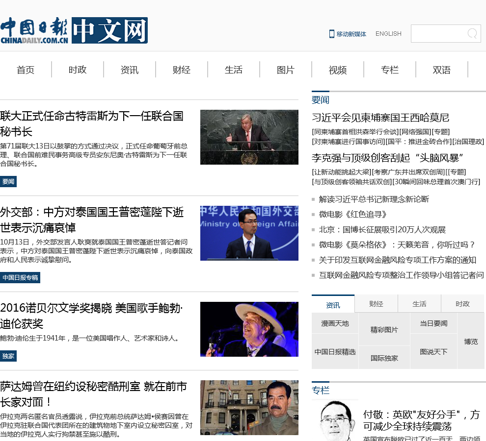Open [与顶级创客领袖共话双创] sub-link
486x441 pixels.
point(352,182)
